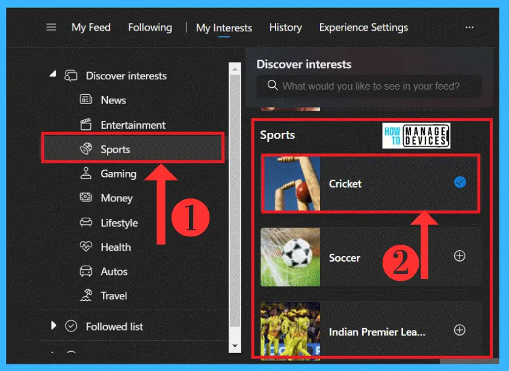Click the Followed list checkmark icon

[x=71, y=326]
